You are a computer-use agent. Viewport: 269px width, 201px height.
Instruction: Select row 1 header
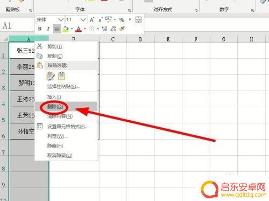(x=4, y=50)
